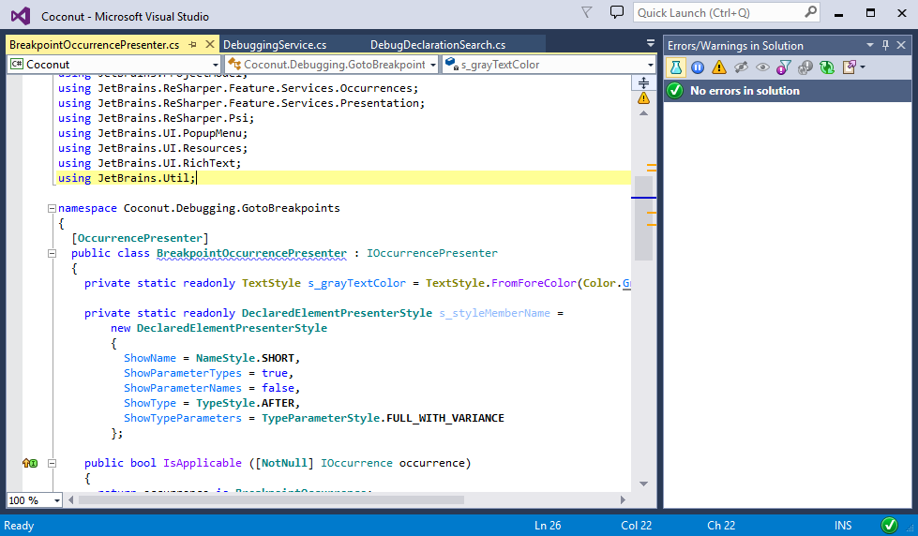Pin the Errors/Warnings in Solution panel
This screenshot has height=536, width=918.
coord(886,45)
